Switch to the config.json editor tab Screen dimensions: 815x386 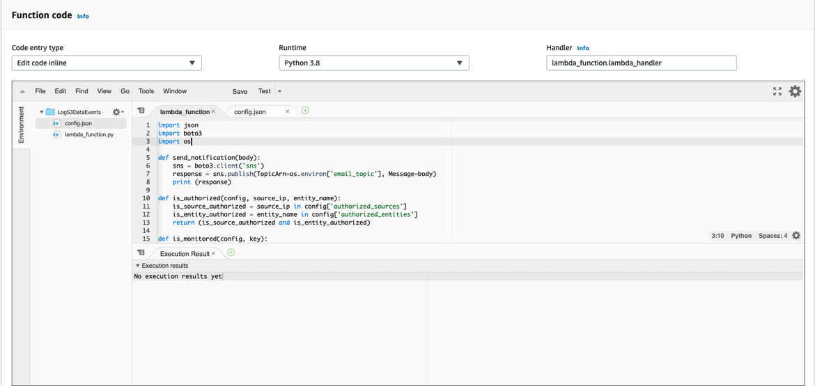coord(250,111)
